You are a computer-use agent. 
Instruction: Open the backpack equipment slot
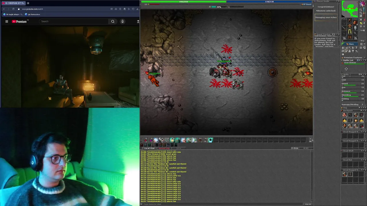pos(355,23)
